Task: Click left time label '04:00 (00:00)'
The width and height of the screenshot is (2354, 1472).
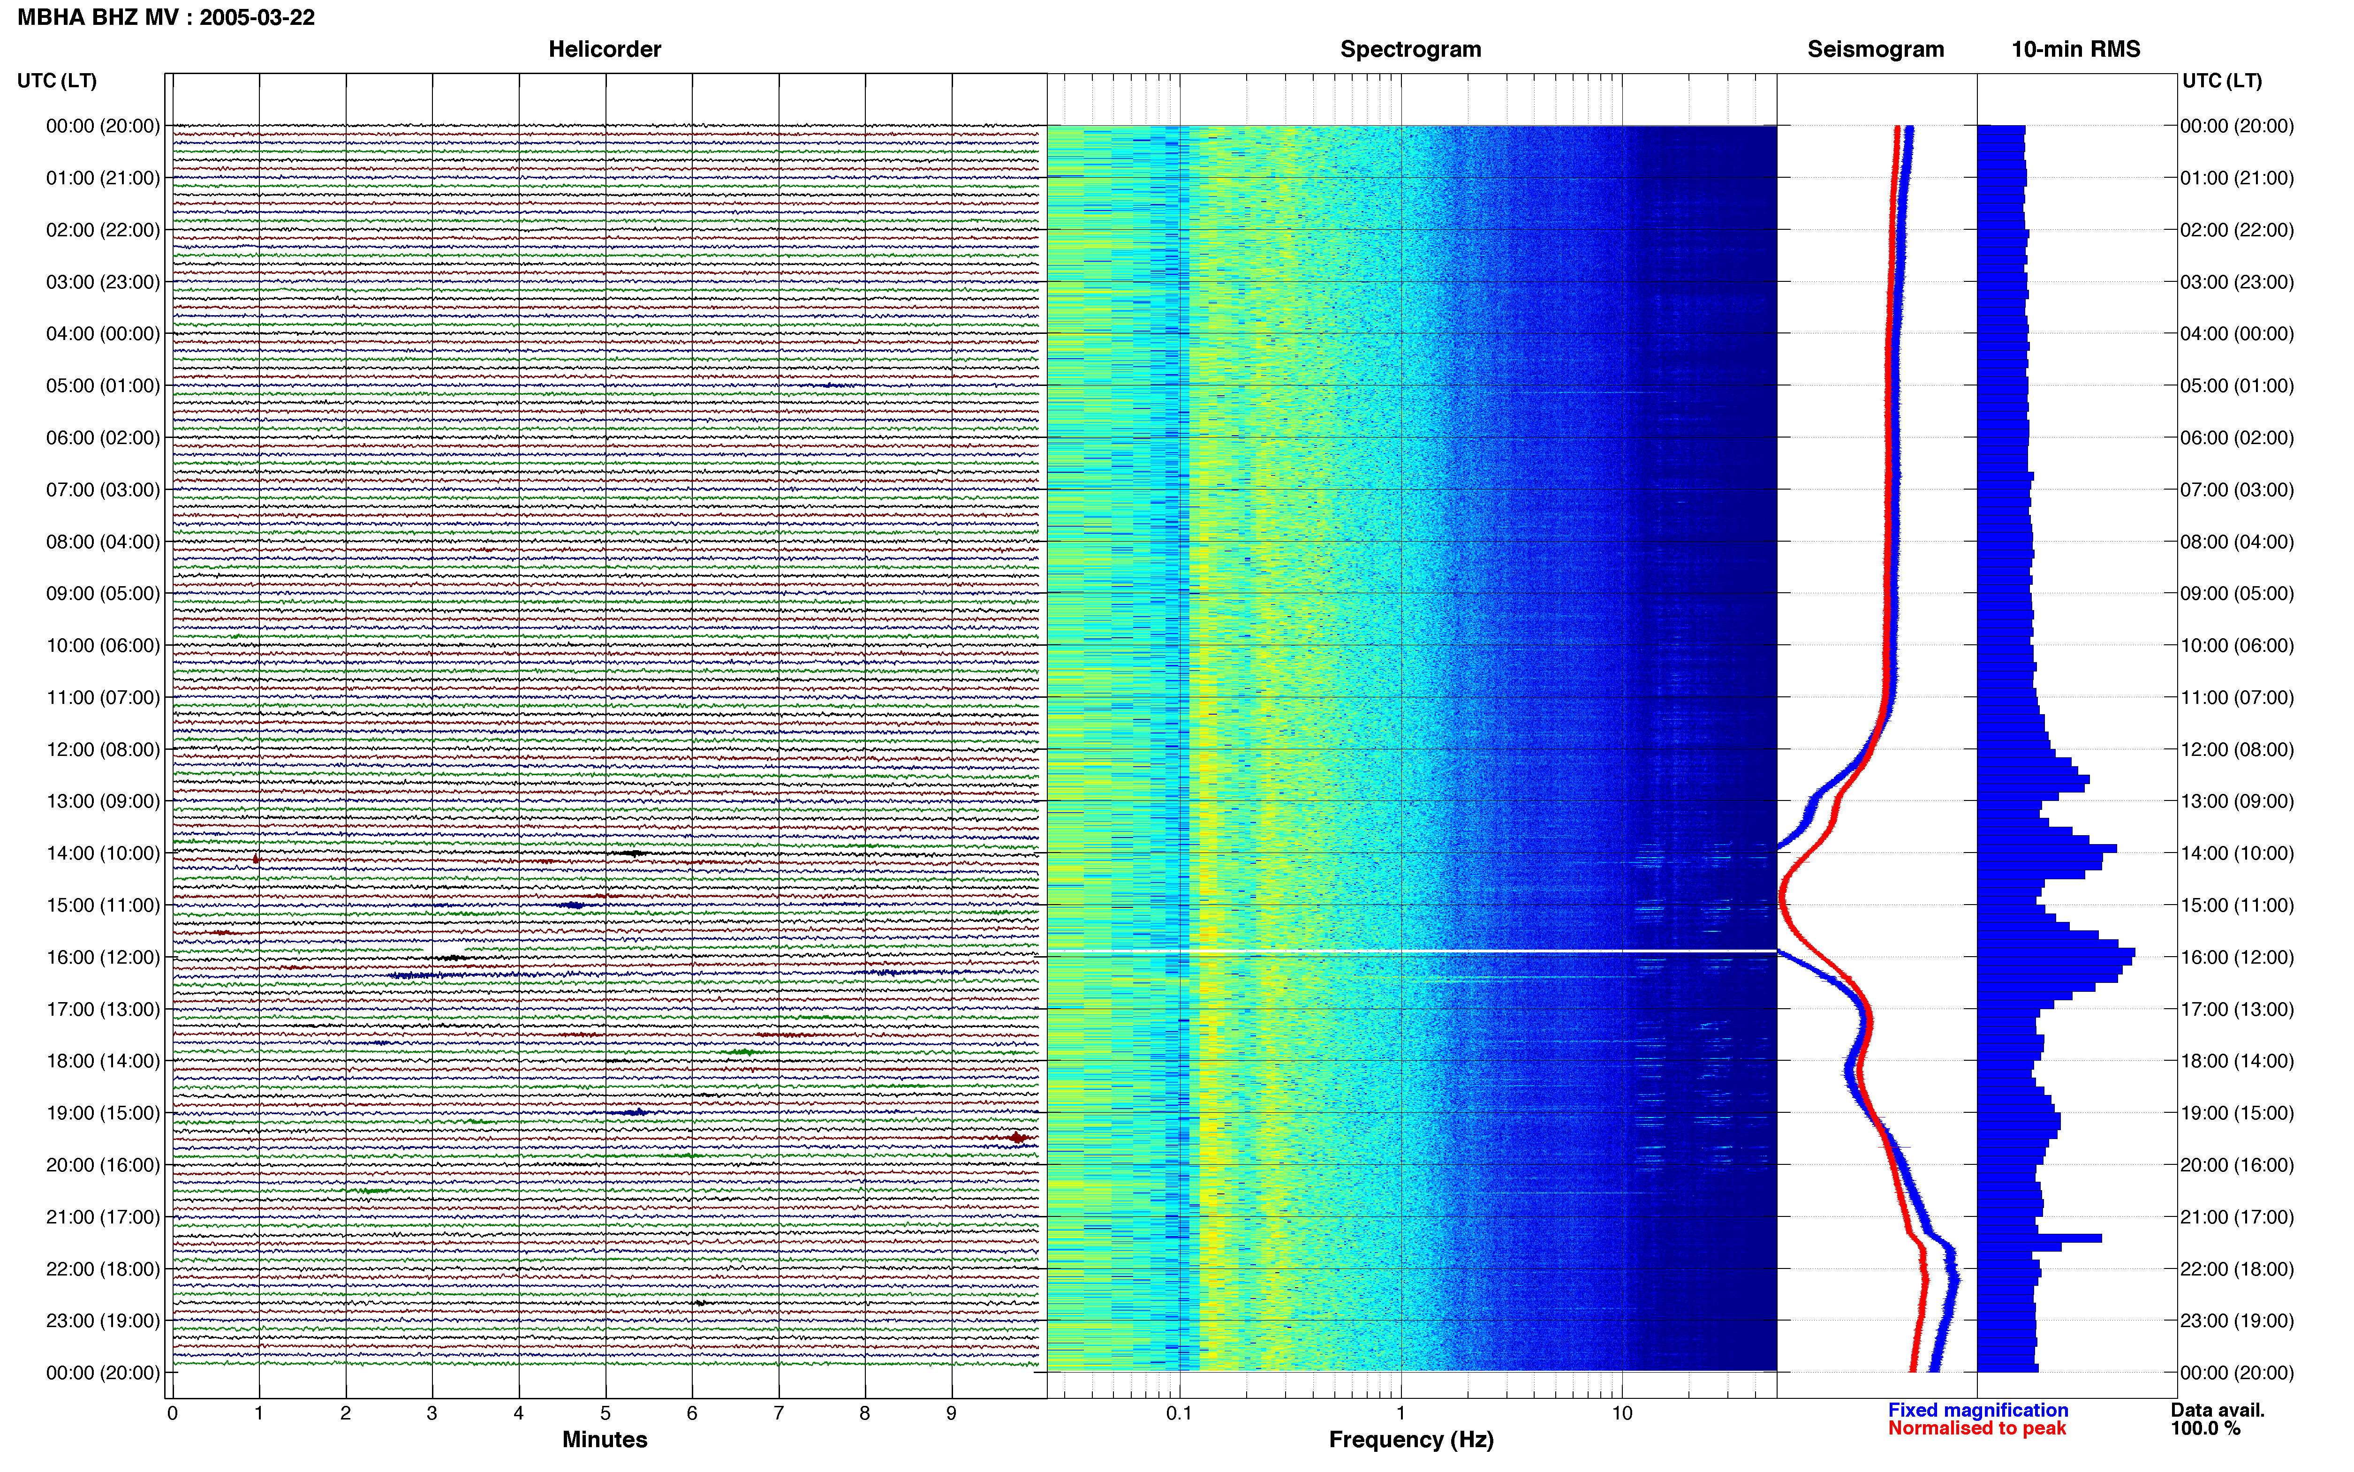Action: tap(103, 334)
